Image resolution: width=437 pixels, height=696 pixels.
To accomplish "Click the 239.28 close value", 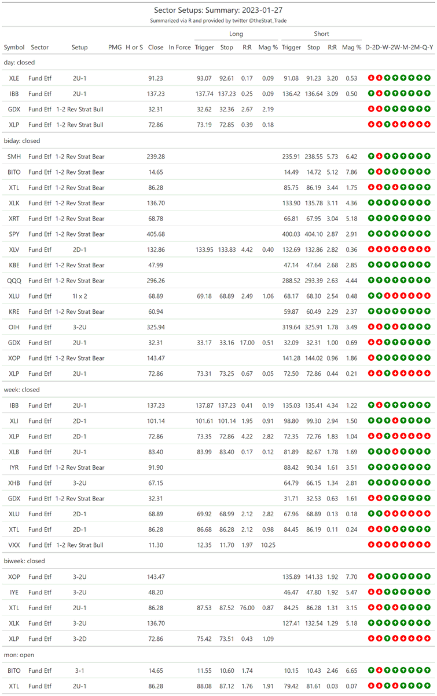I will [156, 156].
